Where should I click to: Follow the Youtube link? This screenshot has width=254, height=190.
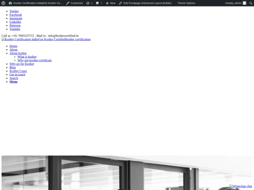[x=15, y=29]
